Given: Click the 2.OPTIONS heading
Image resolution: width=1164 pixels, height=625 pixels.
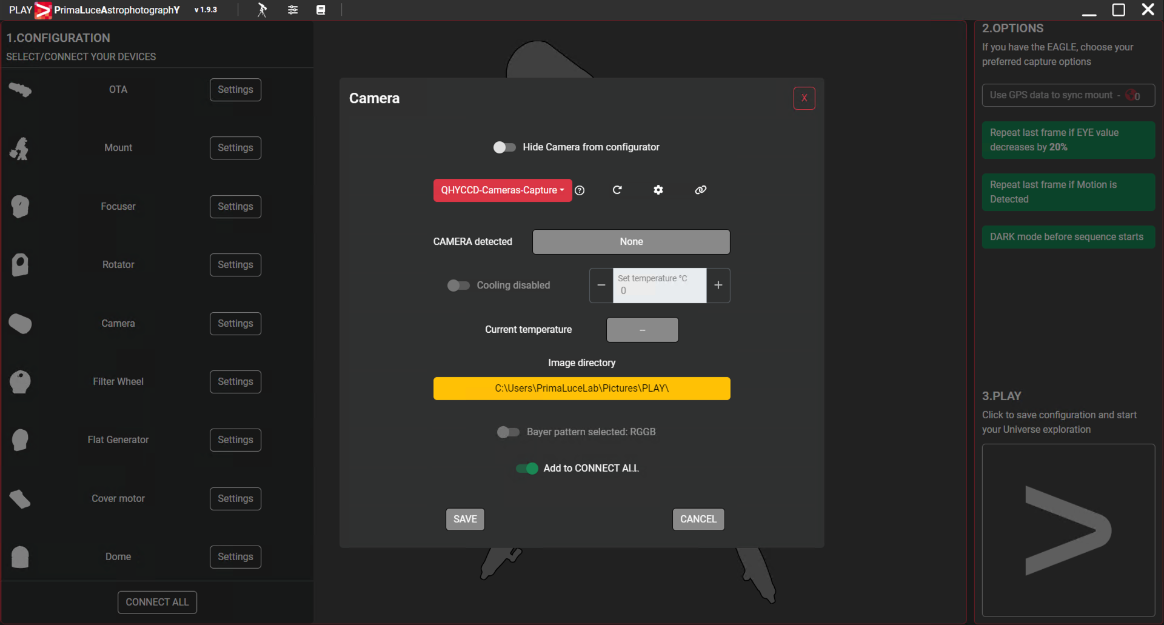Looking at the screenshot, I should point(1012,28).
